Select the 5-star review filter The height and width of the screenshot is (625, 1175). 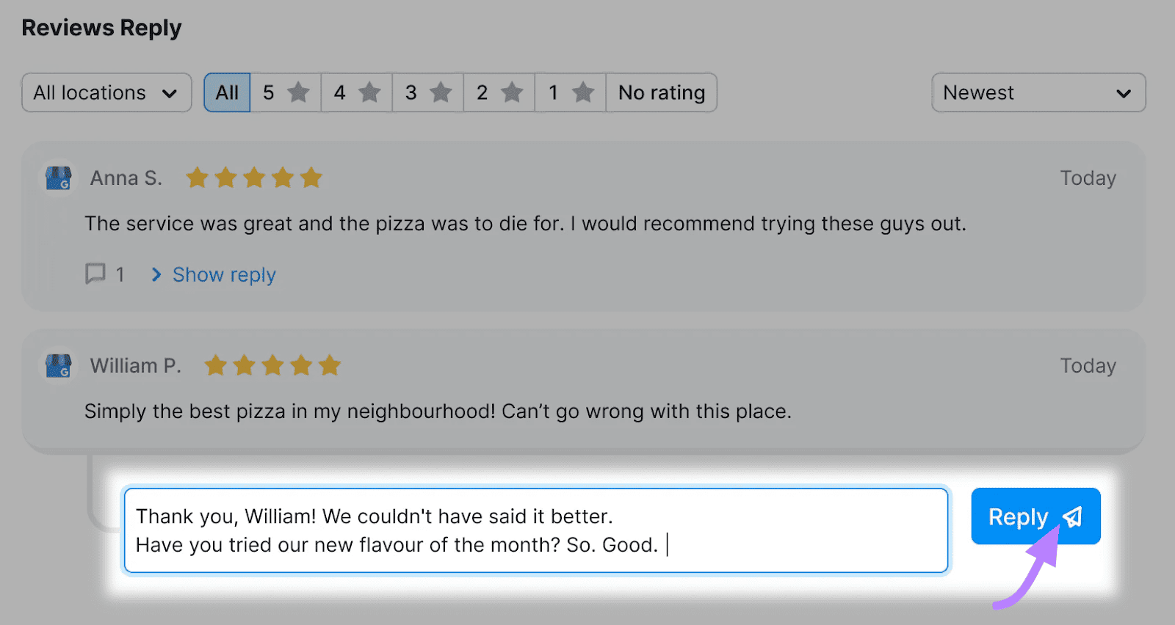(x=285, y=92)
